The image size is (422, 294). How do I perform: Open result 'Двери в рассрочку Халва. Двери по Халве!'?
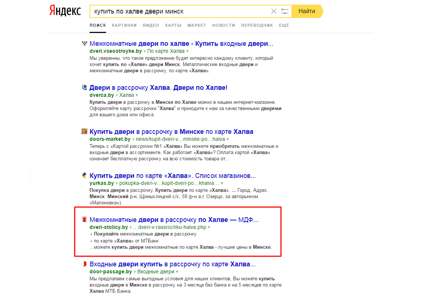(158, 88)
